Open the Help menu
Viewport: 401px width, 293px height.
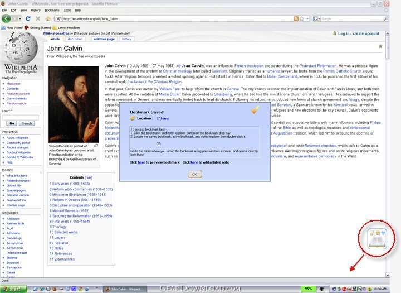tap(78, 10)
